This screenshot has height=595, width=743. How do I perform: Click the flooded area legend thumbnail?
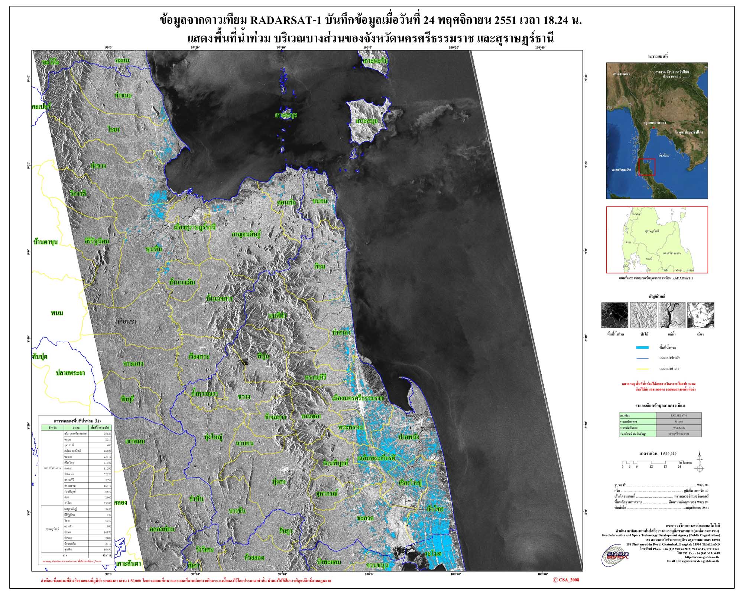[615, 315]
